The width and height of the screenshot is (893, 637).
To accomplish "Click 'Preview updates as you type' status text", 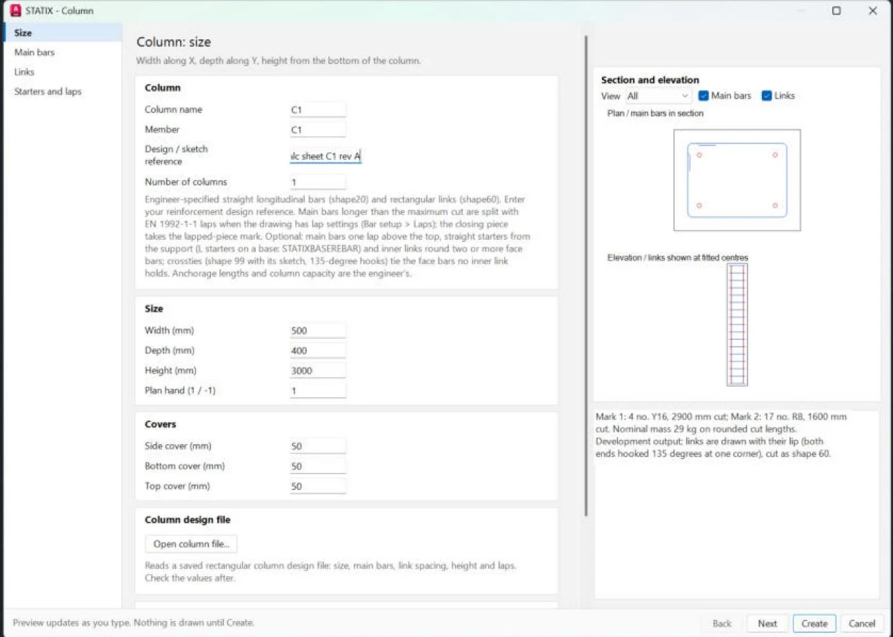I will [x=134, y=623].
